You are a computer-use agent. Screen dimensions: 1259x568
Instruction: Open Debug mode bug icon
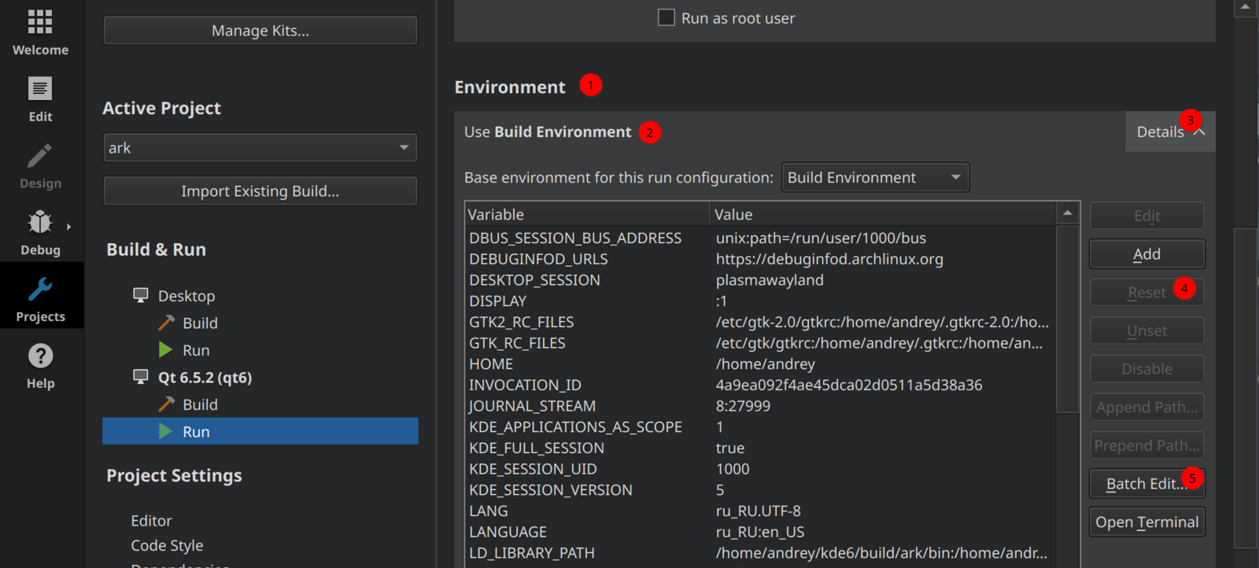[x=40, y=223]
